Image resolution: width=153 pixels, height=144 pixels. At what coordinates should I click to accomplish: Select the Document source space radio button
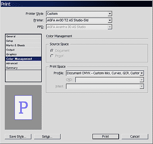point(52,51)
